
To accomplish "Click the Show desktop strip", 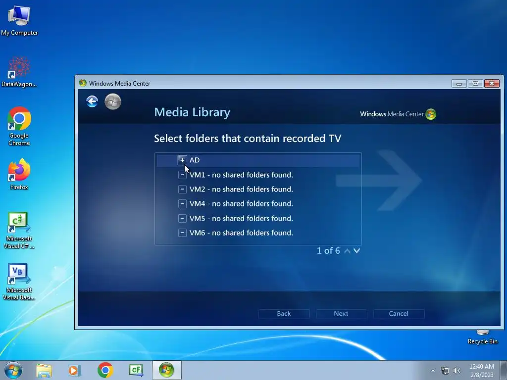I will point(503,370).
